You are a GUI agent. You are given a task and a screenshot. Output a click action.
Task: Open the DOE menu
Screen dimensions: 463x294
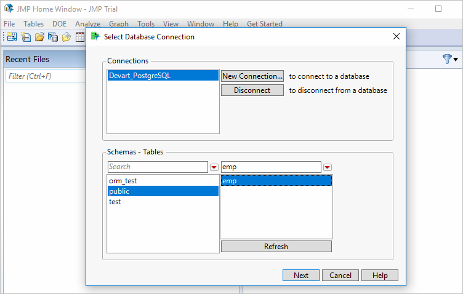click(x=59, y=24)
